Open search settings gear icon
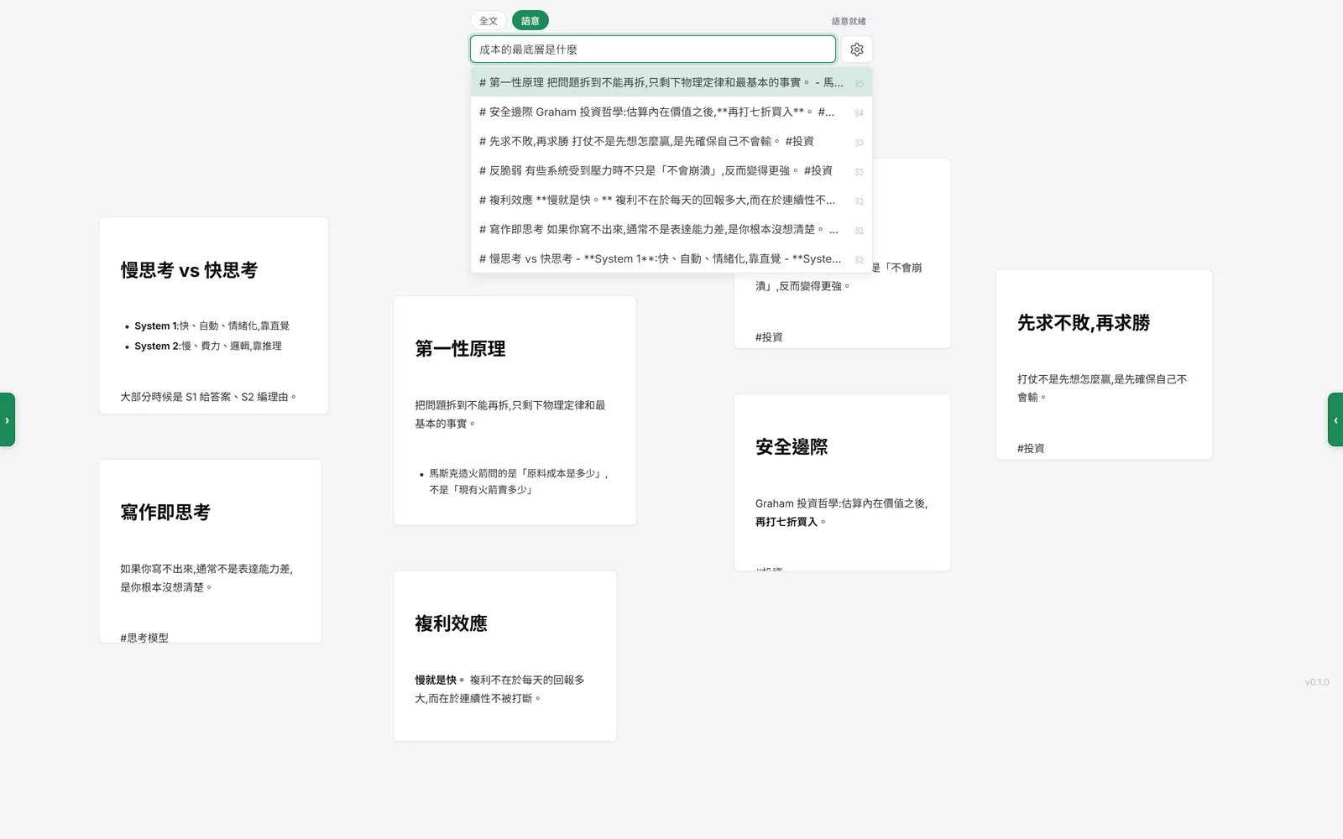This screenshot has width=1343, height=839. 856,50
